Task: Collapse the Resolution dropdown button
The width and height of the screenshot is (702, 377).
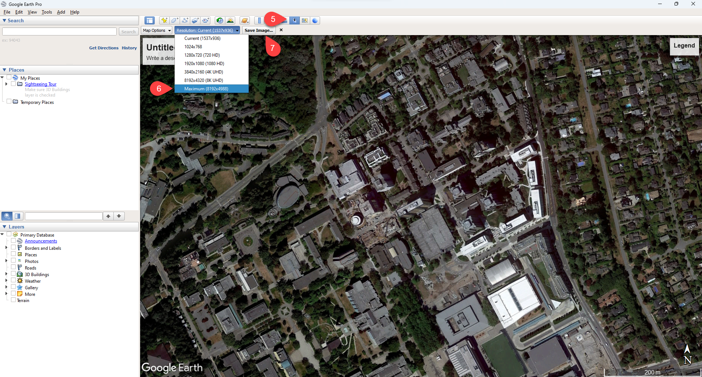Action: pyautogui.click(x=207, y=30)
